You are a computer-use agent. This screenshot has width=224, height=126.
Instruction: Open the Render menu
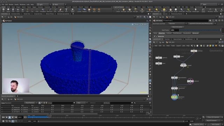11,5
